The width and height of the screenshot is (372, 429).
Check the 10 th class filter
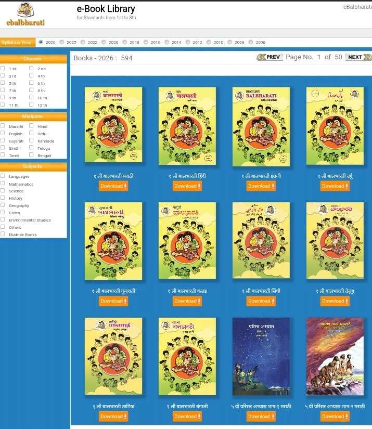pyautogui.click(x=31, y=97)
